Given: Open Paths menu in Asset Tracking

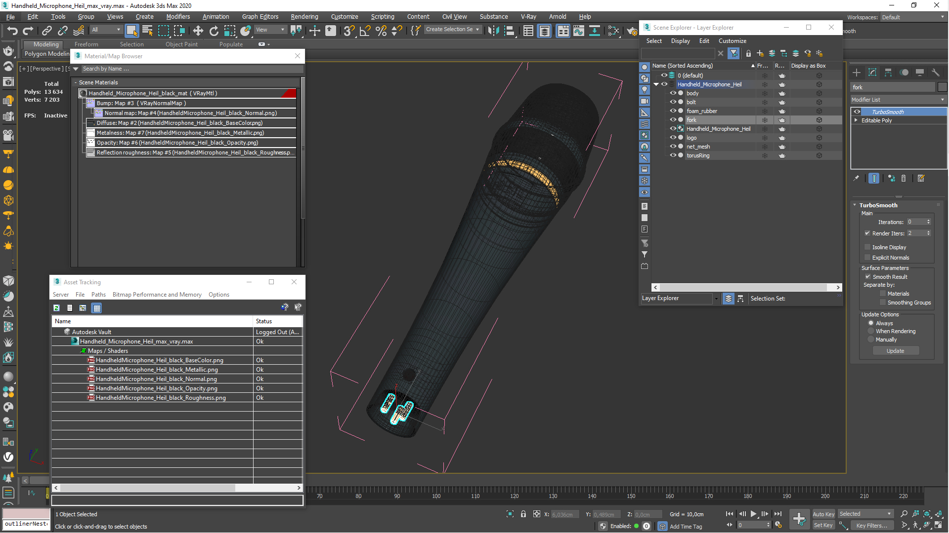Looking at the screenshot, I should [98, 295].
